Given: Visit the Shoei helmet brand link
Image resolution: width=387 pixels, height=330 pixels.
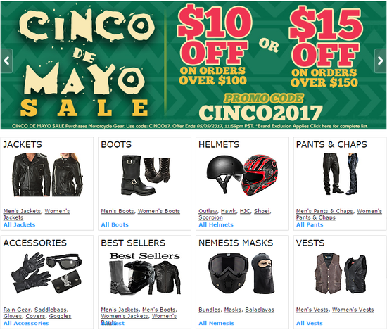Looking at the screenshot, I should coord(262,211).
